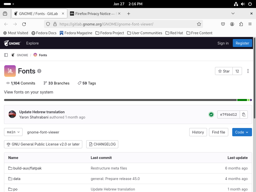Click the Sign in link
The image size is (256, 192).
click(x=223, y=43)
